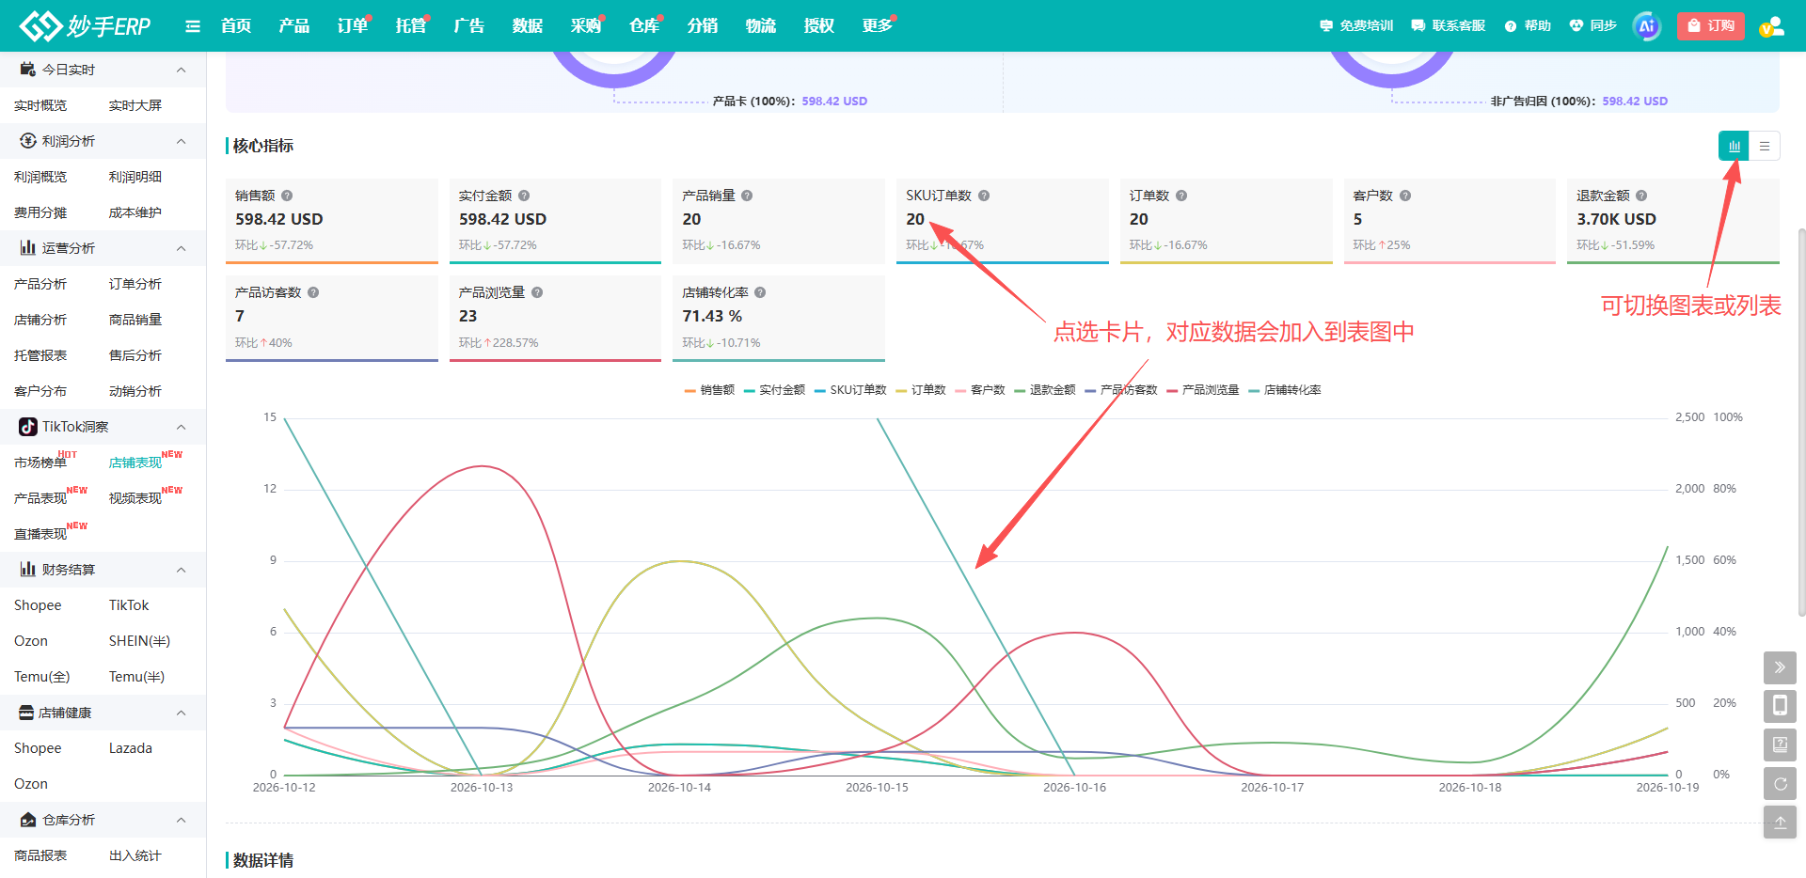Click the 妙手ERP logo

point(85,26)
